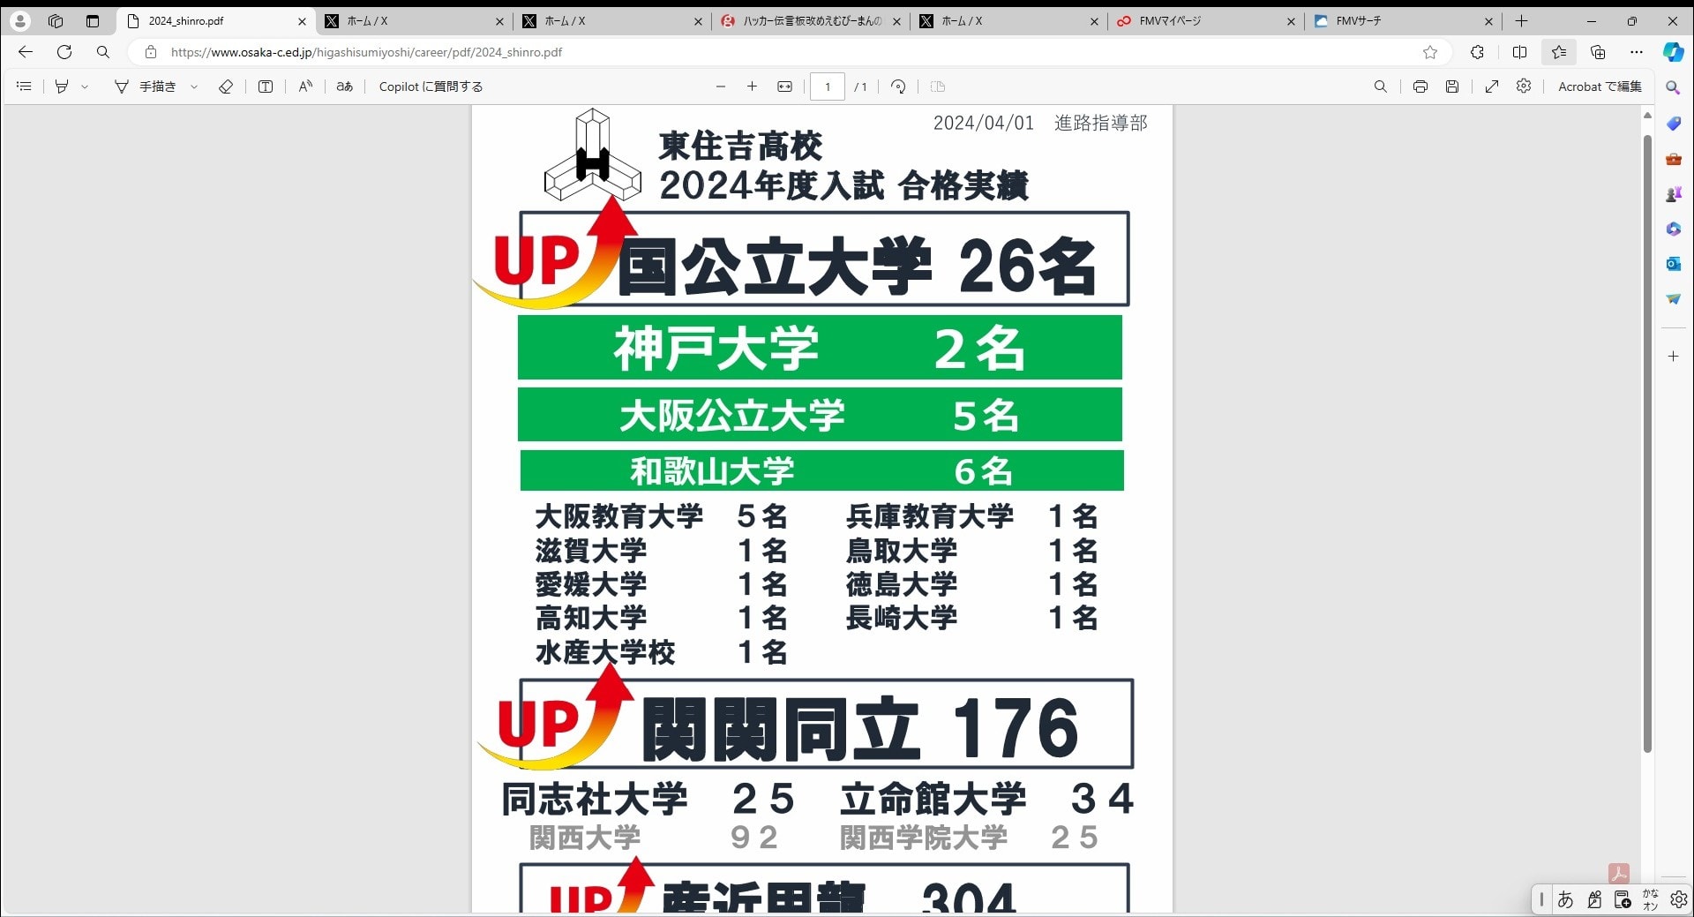Image resolution: width=1694 pixels, height=917 pixels.
Task: Open sidebar Microsoft 365 icon
Action: (1673, 229)
